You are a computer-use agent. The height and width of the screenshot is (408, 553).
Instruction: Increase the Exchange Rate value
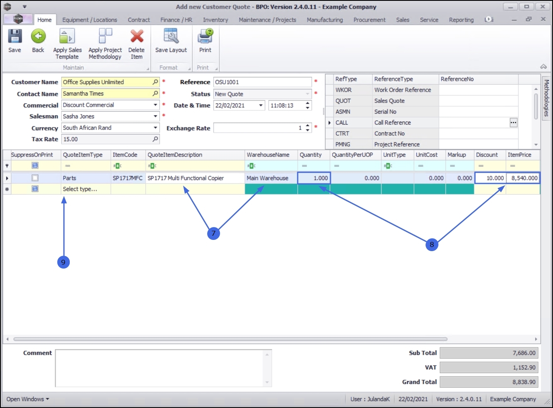[308, 126]
